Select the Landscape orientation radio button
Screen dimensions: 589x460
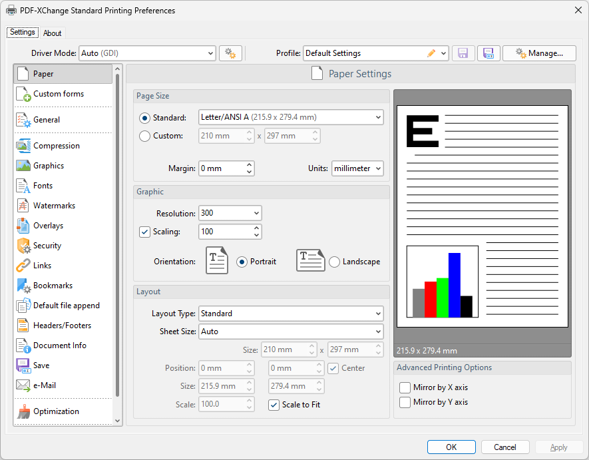point(334,262)
